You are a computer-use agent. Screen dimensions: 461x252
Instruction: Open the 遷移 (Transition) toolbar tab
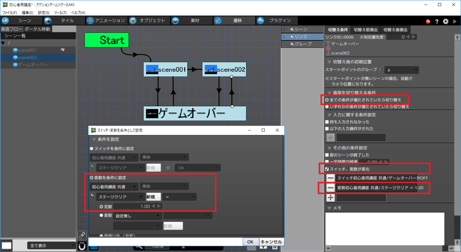click(234, 21)
